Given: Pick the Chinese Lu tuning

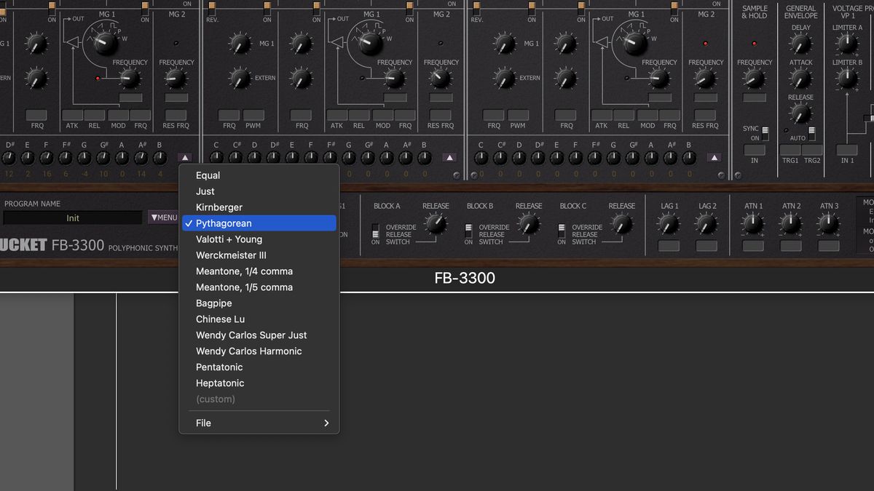Looking at the screenshot, I should point(259,319).
